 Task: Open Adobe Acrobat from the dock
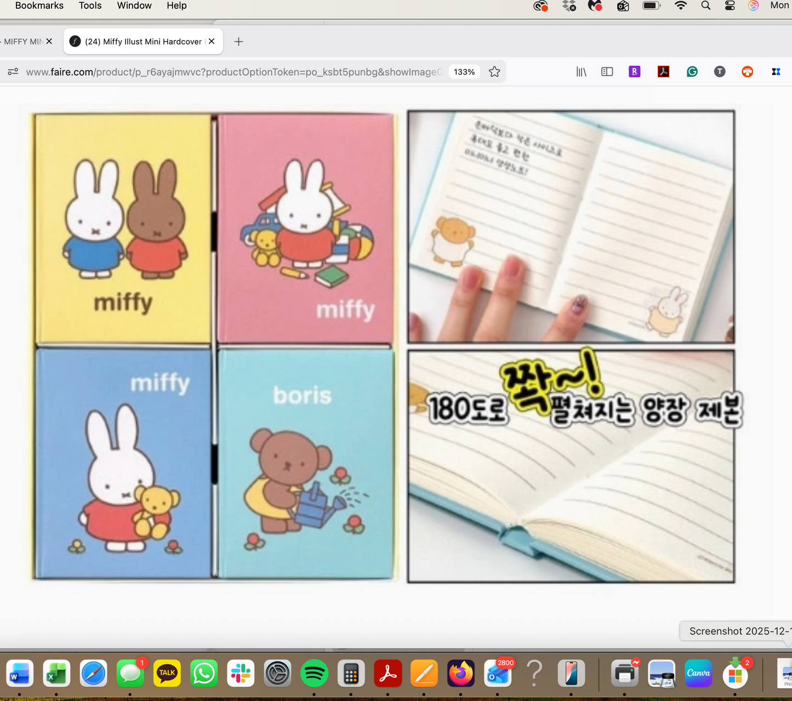[x=388, y=674]
